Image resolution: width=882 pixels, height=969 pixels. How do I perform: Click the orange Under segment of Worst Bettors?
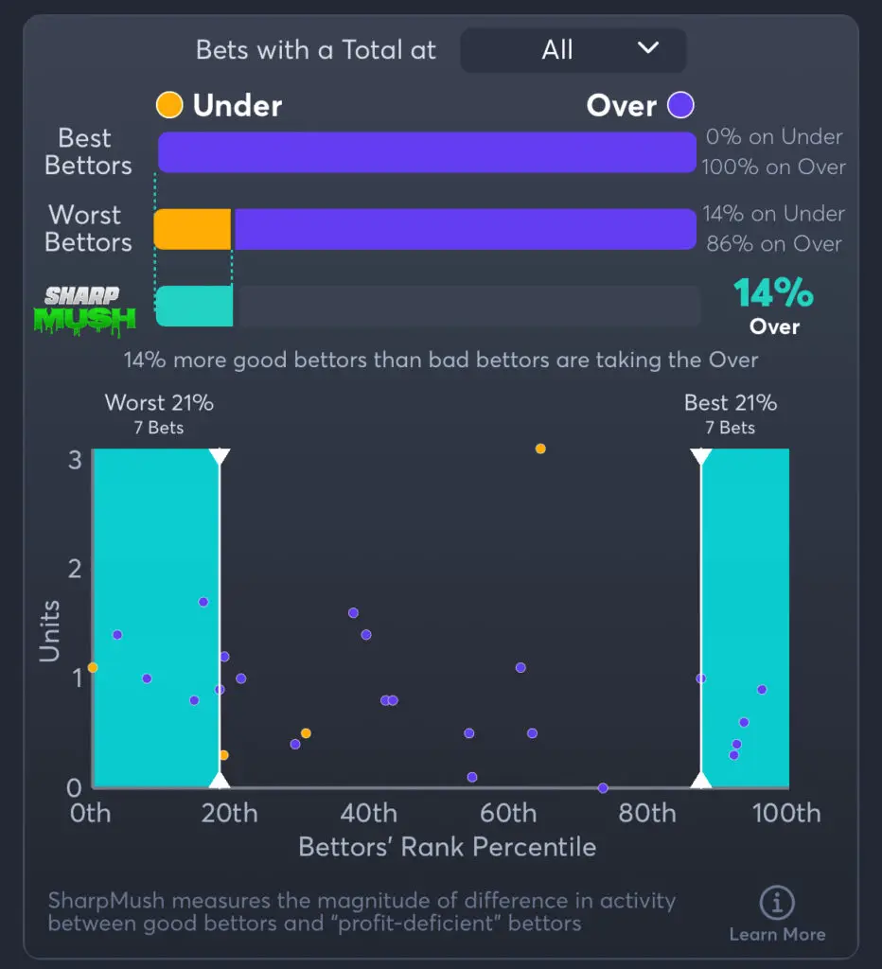point(193,229)
